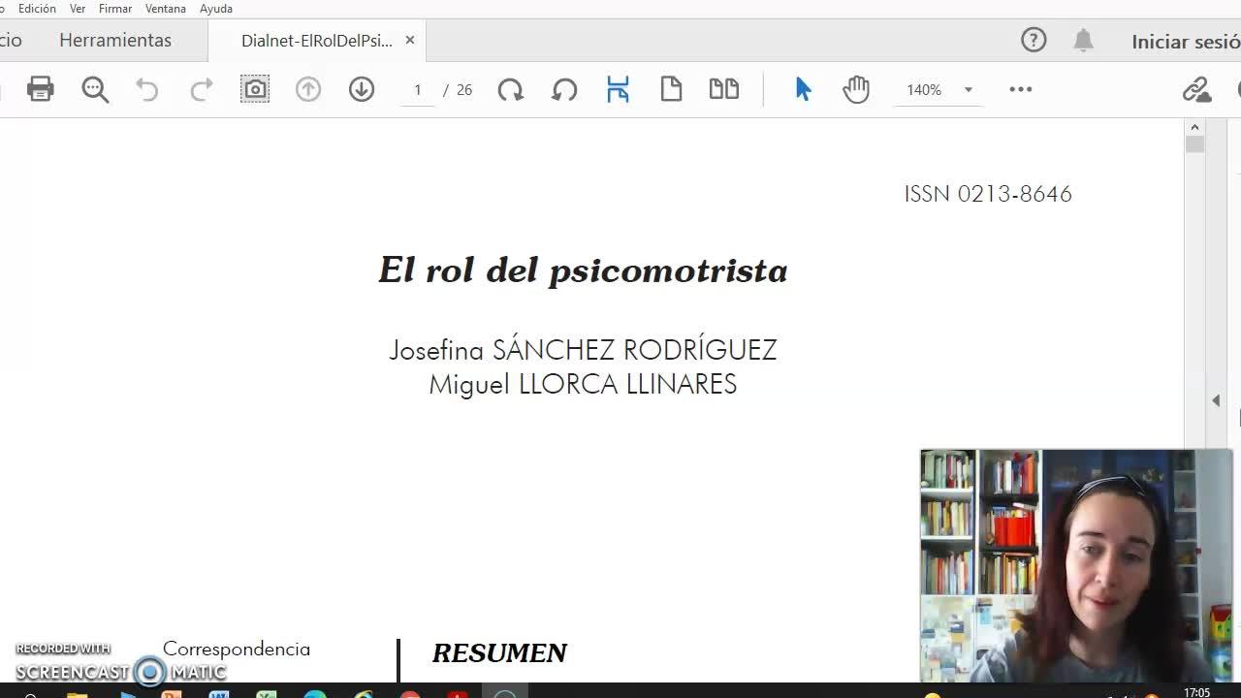The height and width of the screenshot is (698, 1241).
Task: Click the page number input field
Action: [418, 90]
